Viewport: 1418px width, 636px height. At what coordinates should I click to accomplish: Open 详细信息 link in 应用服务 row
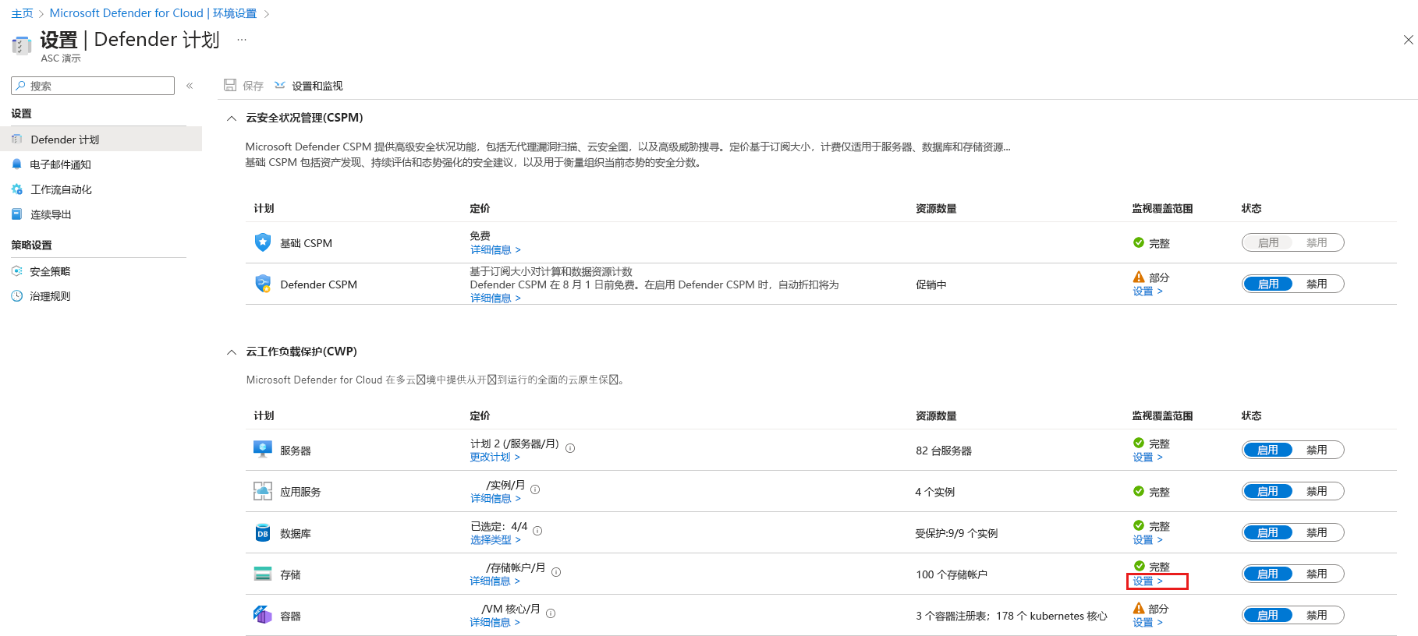(x=495, y=498)
